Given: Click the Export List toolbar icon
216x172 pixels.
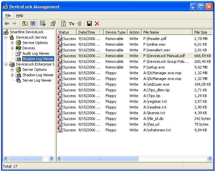Looking at the screenshot, I should (x=43, y=24).
